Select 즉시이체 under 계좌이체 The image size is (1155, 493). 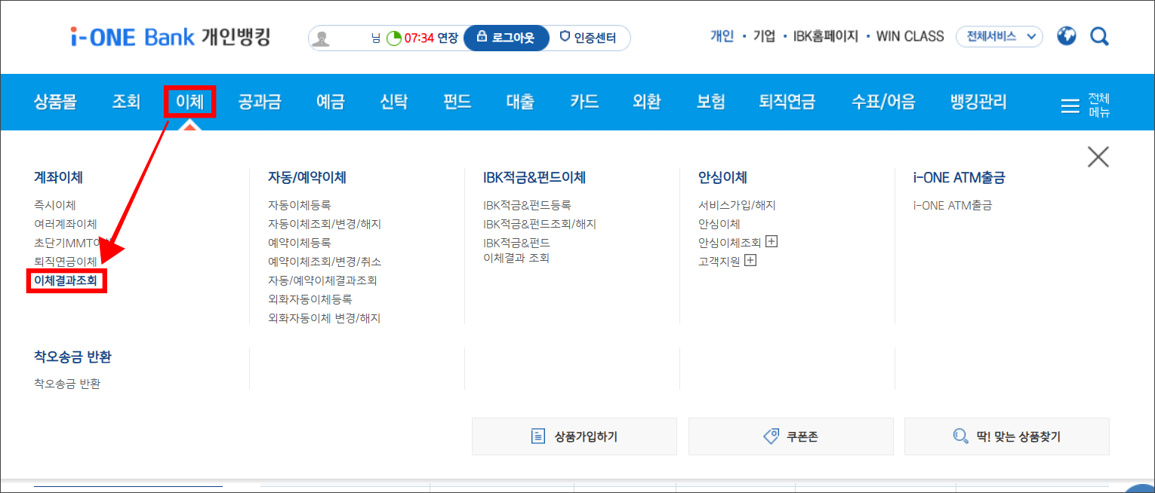point(55,205)
